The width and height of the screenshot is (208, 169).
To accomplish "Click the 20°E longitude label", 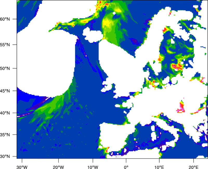I will coord(193,167).
